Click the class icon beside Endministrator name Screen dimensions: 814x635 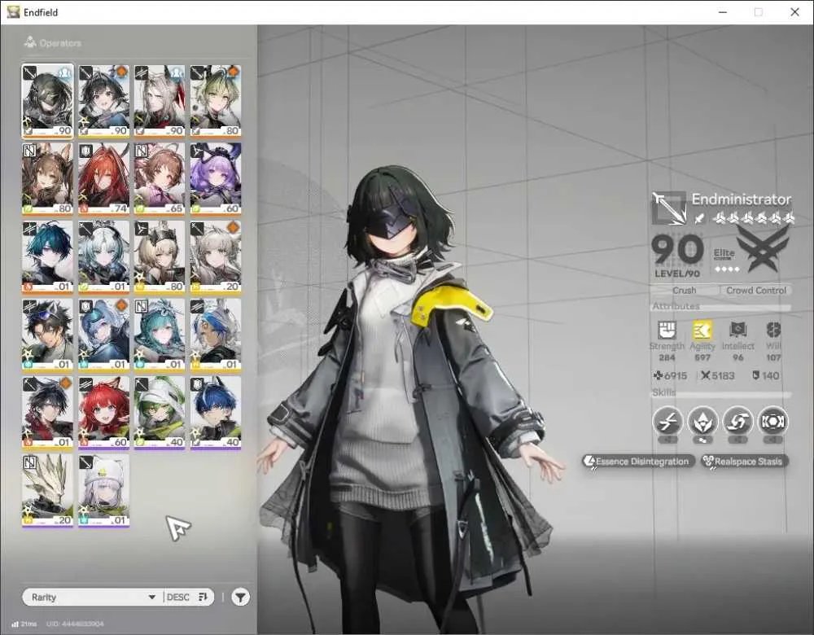click(x=669, y=208)
